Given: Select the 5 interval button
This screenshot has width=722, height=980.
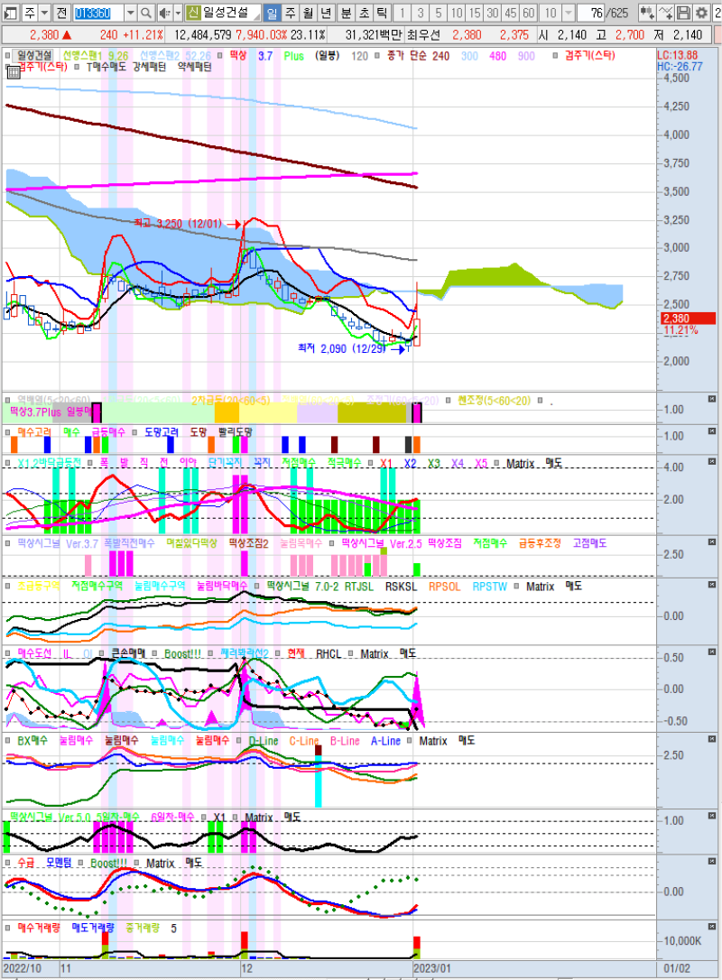Looking at the screenshot, I should 439,13.
